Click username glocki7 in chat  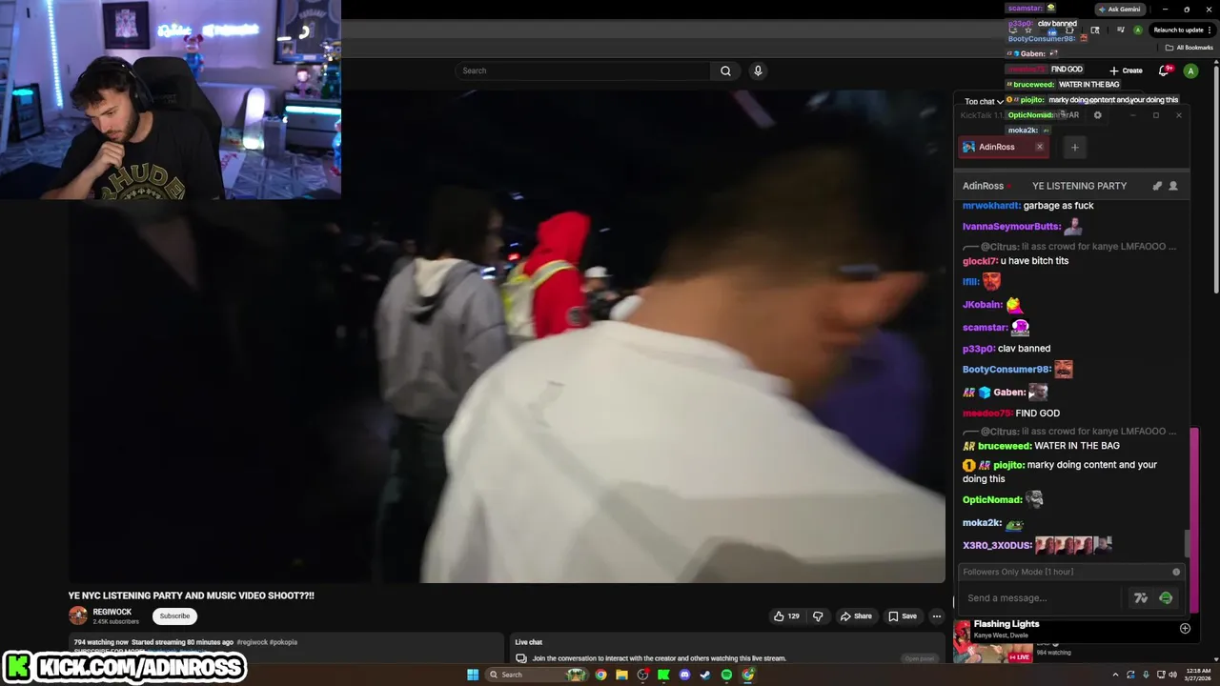[x=980, y=261]
